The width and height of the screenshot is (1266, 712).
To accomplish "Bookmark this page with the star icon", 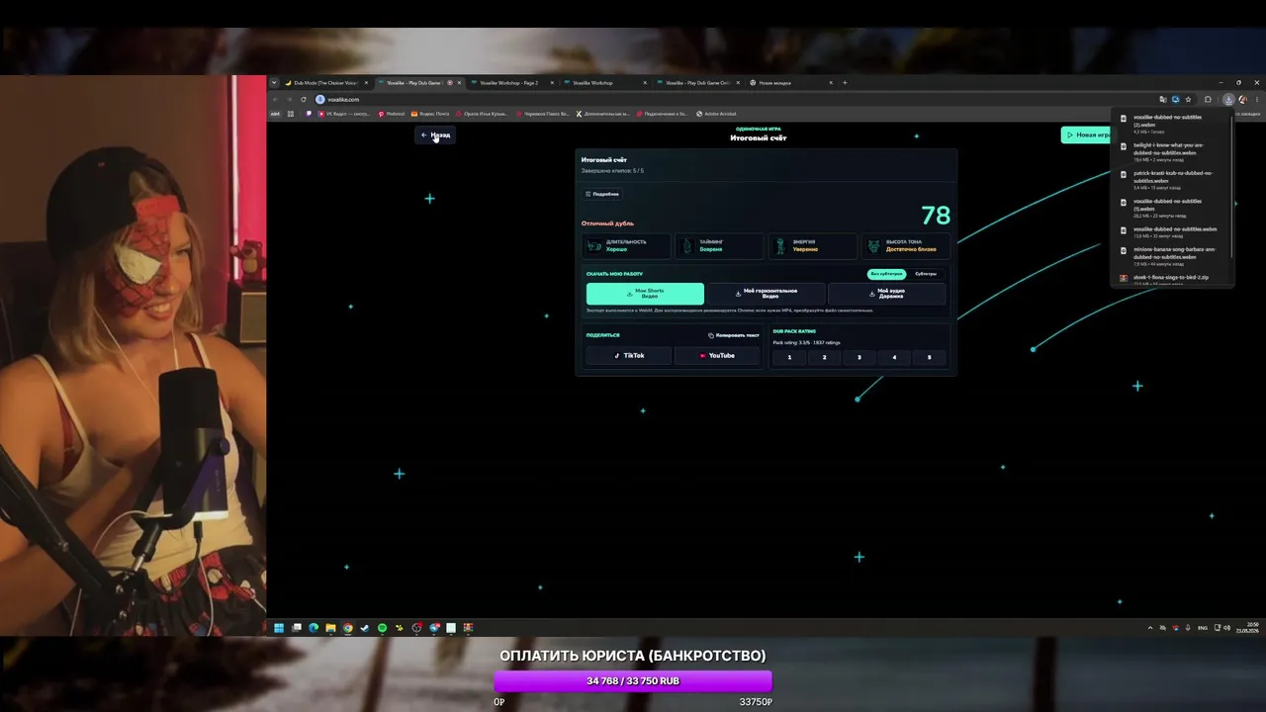I will pyautogui.click(x=1188, y=99).
